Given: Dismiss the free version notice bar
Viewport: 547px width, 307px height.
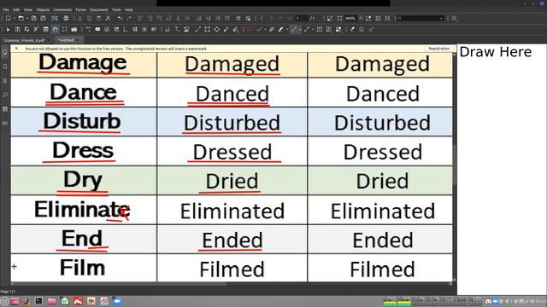Looking at the screenshot, I should point(16,49).
